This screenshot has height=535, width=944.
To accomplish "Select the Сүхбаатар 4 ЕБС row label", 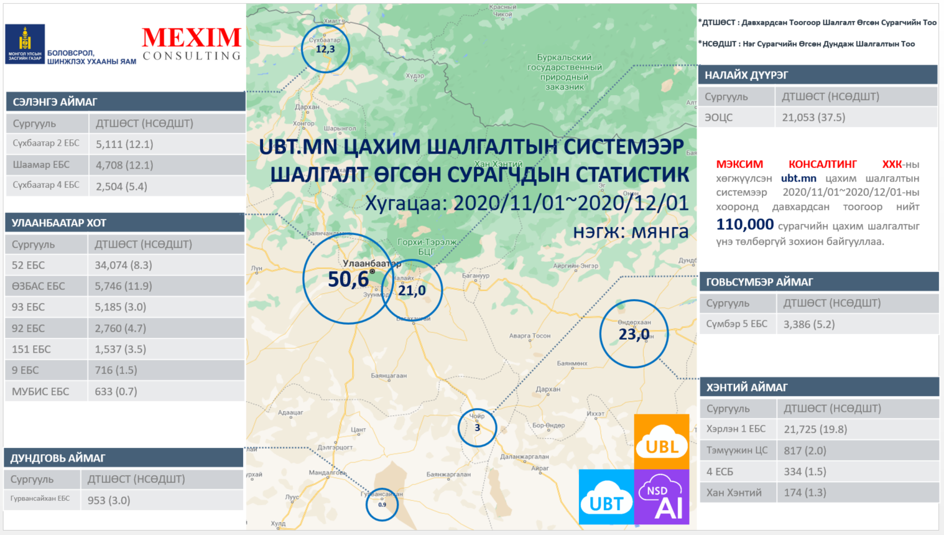I will (46, 185).
